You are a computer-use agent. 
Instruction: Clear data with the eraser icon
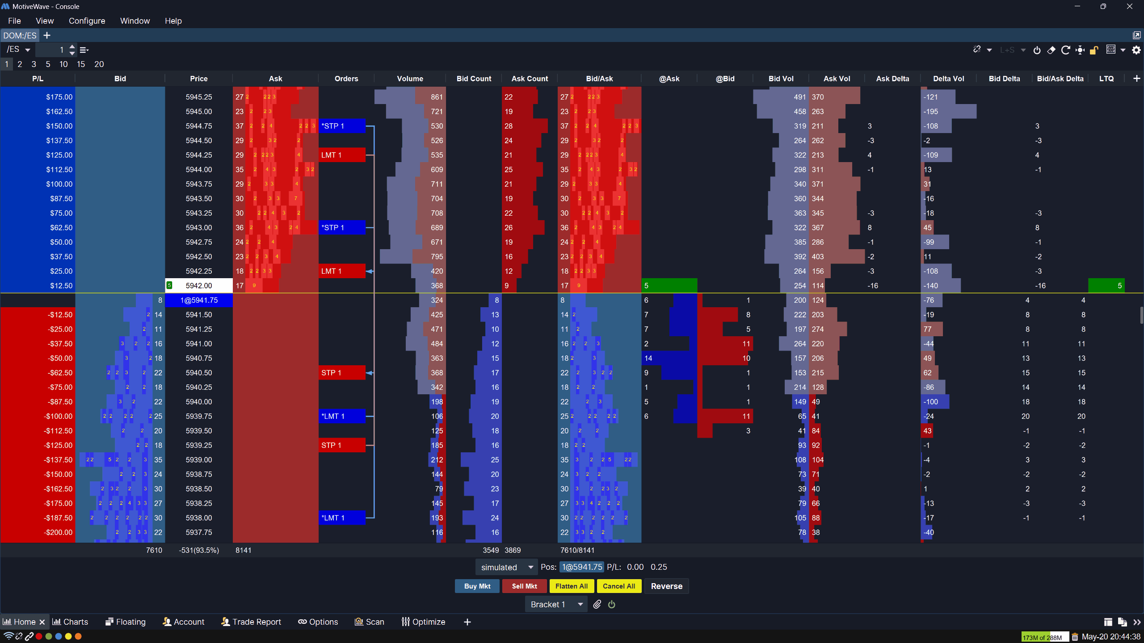click(1051, 50)
